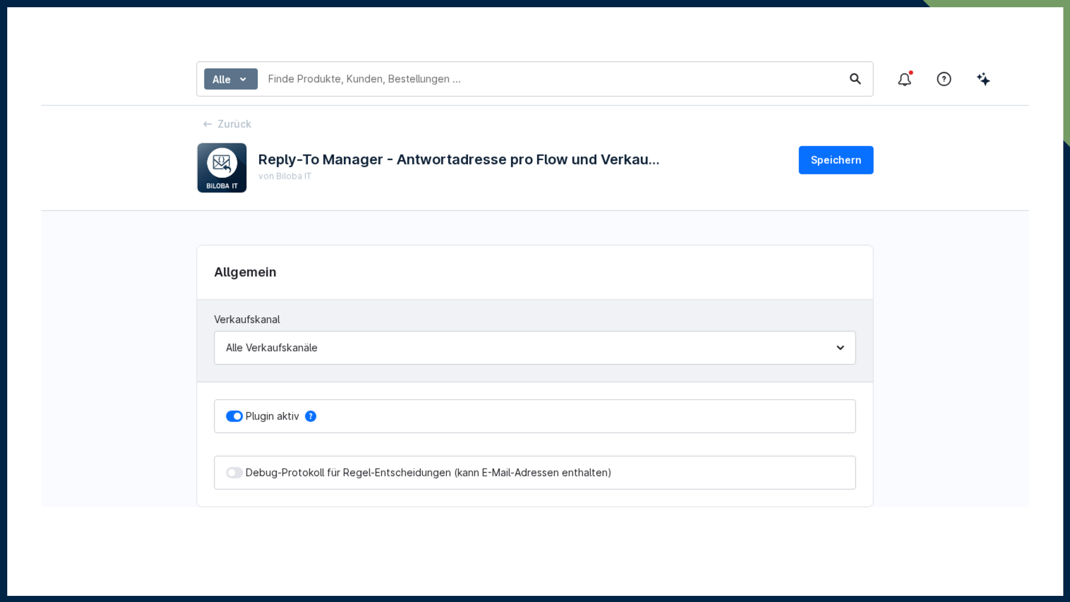Go back via Zurück link
Viewport: 1070px width, 602px height.
click(x=227, y=124)
